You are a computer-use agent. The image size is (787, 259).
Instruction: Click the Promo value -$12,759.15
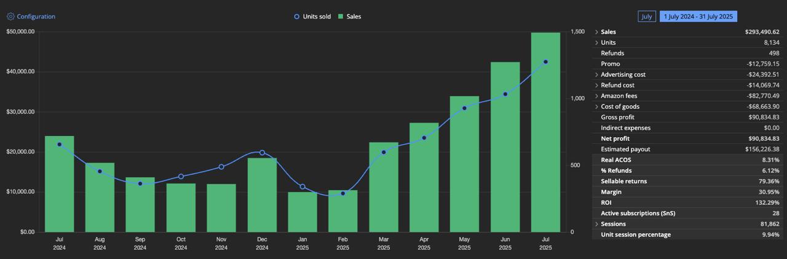pyautogui.click(x=763, y=64)
